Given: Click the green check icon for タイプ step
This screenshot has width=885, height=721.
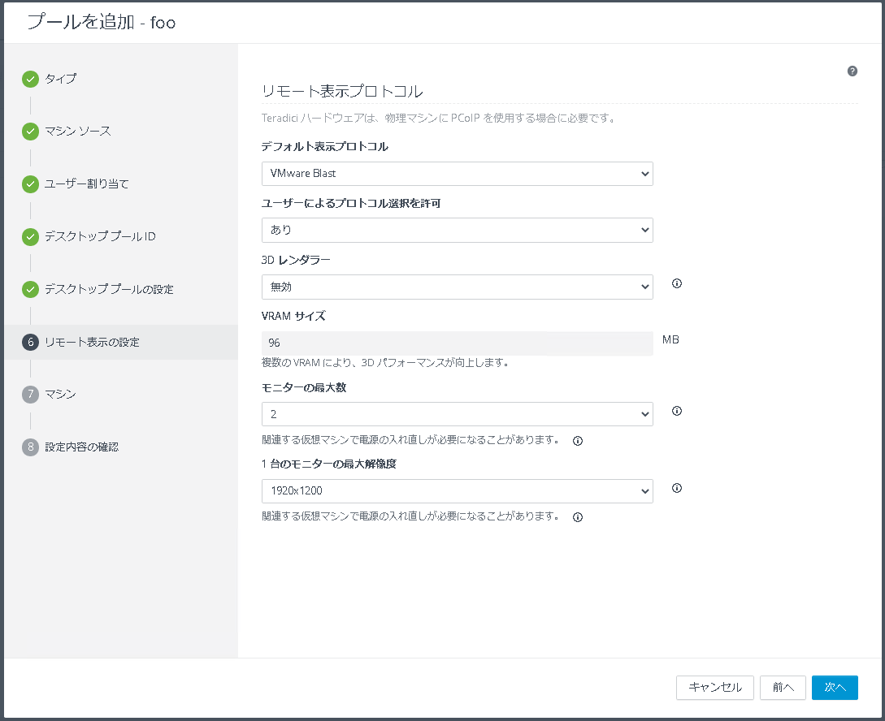Looking at the screenshot, I should 31,79.
